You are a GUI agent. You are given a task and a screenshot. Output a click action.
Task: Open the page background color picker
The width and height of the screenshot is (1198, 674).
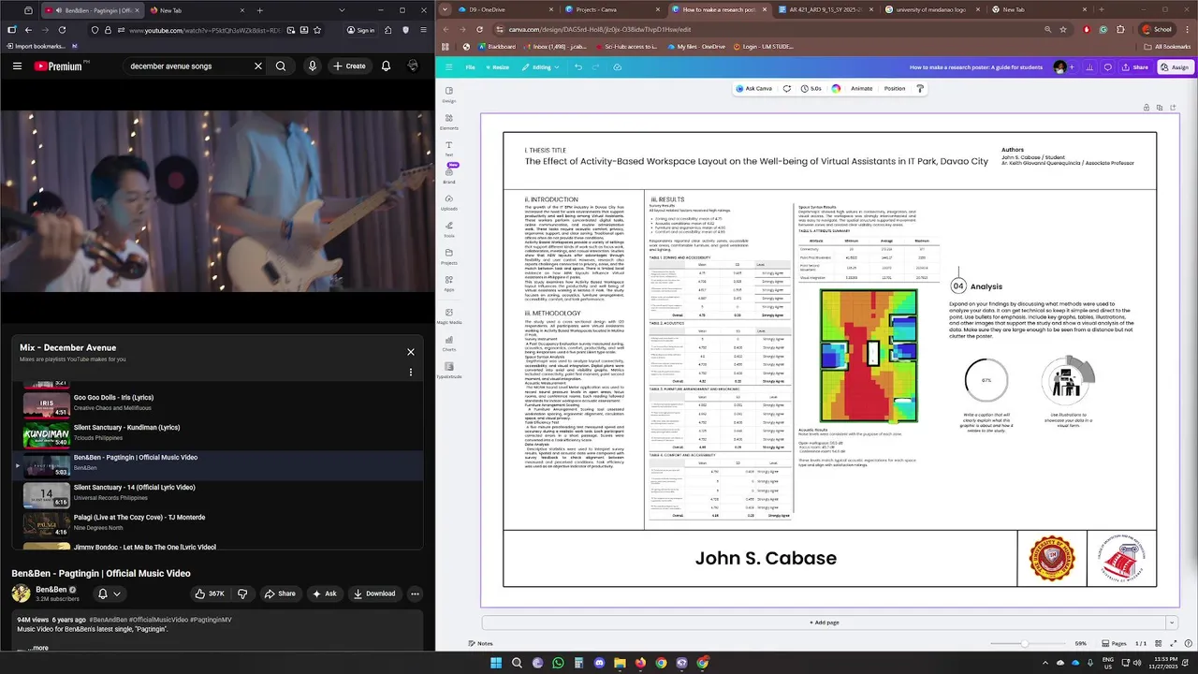click(x=836, y=88)
